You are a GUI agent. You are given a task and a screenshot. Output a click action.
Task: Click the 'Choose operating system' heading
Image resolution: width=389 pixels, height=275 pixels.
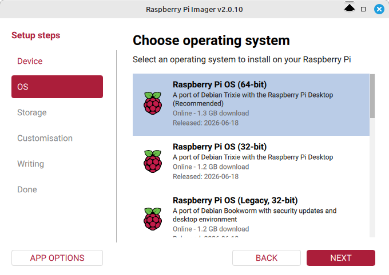pos(211,41)
